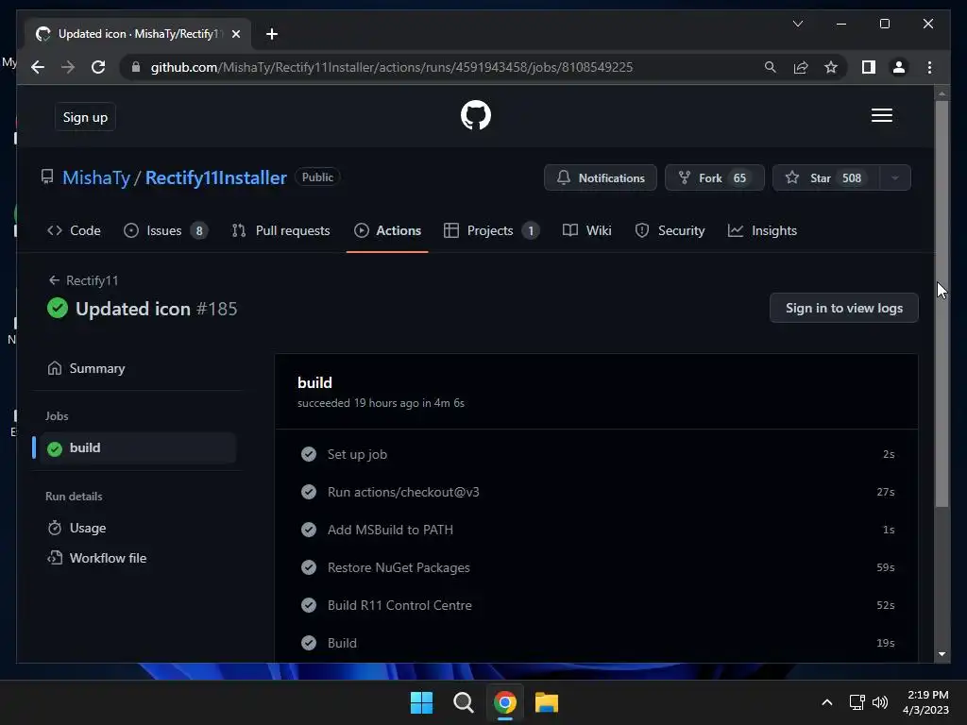
Task: Switch to the Issues tab
Action: [x=165, y=230]
